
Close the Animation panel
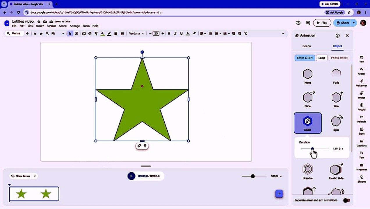click(347, 35)
